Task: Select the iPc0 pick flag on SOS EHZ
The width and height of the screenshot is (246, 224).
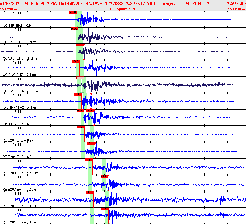Action: pyautogui.click(x=80, y=111)
